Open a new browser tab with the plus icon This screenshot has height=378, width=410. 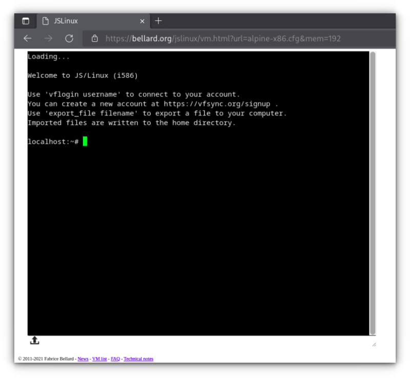(158, 21)
